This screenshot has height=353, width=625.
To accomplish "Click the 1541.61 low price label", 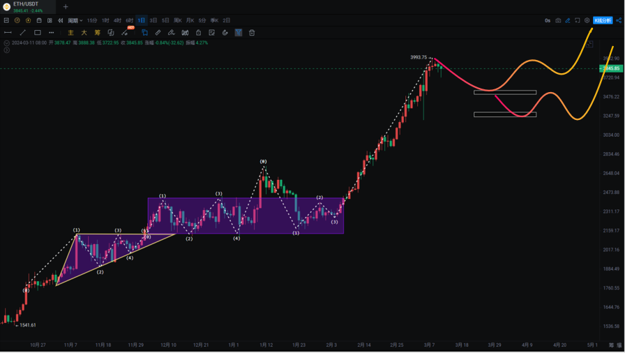I will point(28,325).
